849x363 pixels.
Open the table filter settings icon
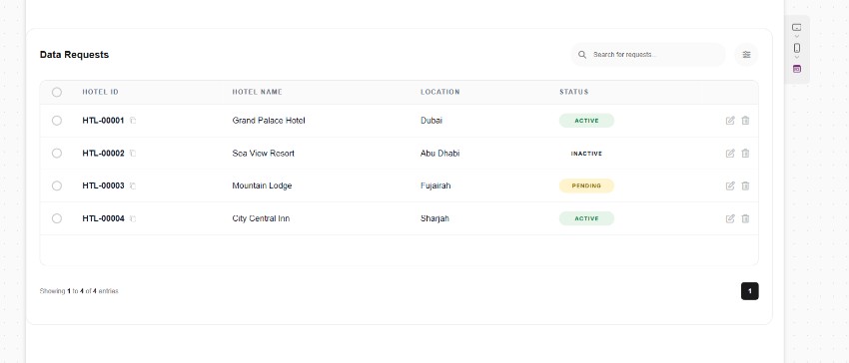click(746, 55)
